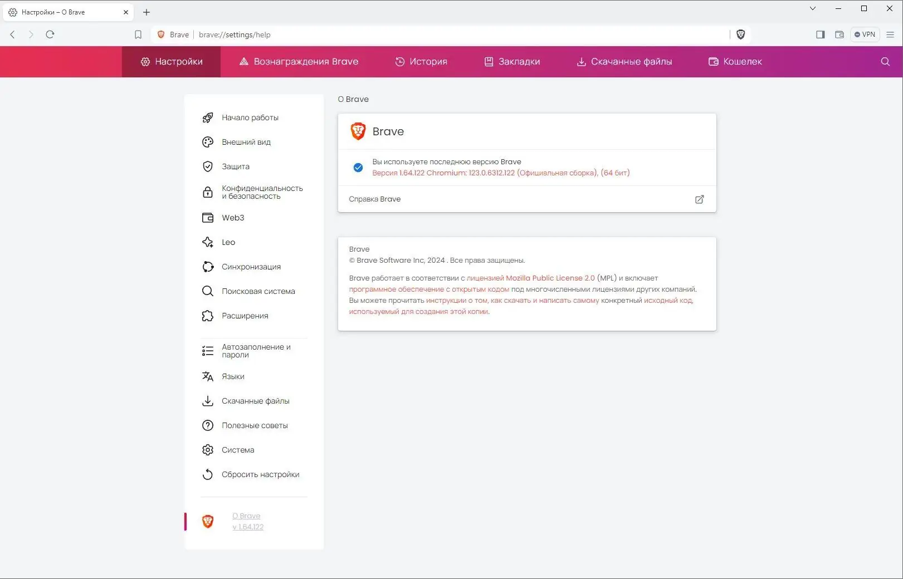Toggle the sidebar panel icon
The image size is (903, 579).
coord(821,35)
